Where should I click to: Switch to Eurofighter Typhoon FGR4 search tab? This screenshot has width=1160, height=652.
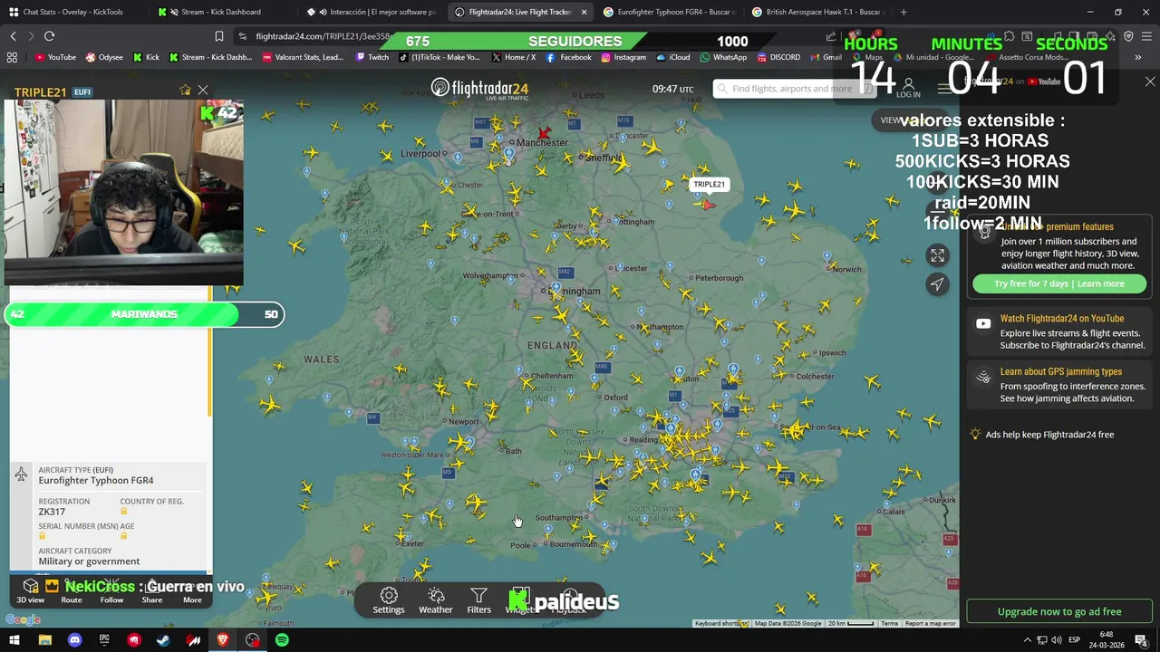669,12
